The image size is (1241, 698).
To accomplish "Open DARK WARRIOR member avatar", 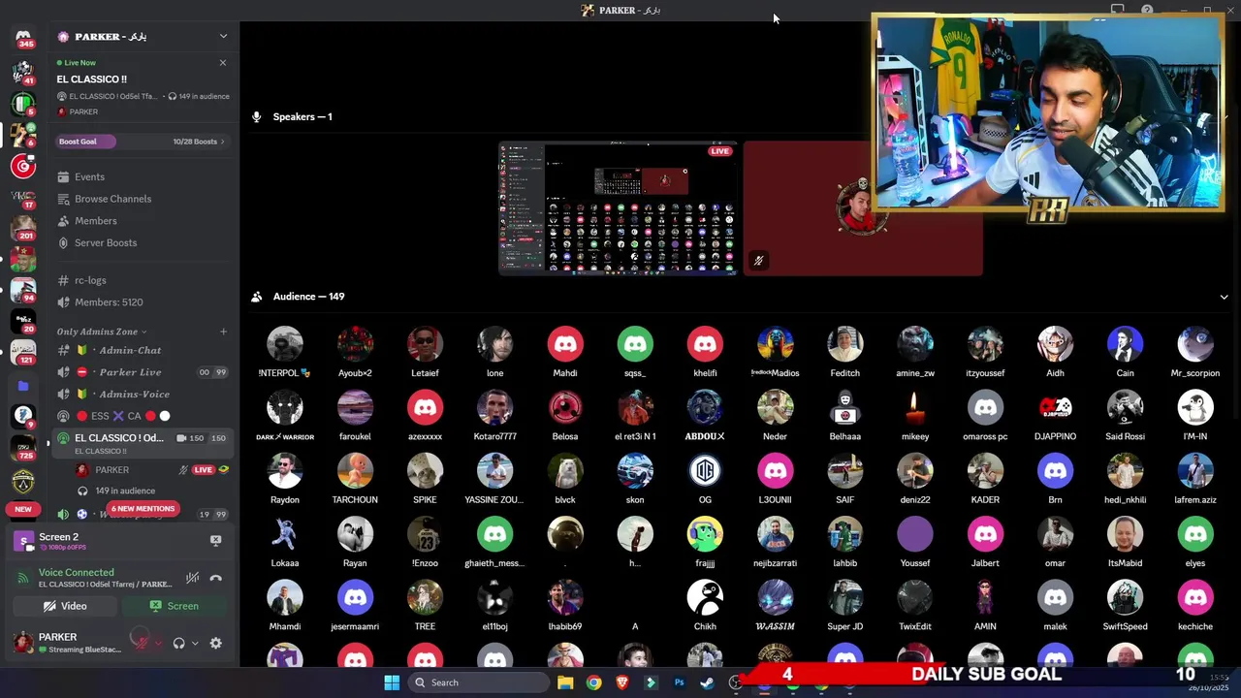I will 284,408.
